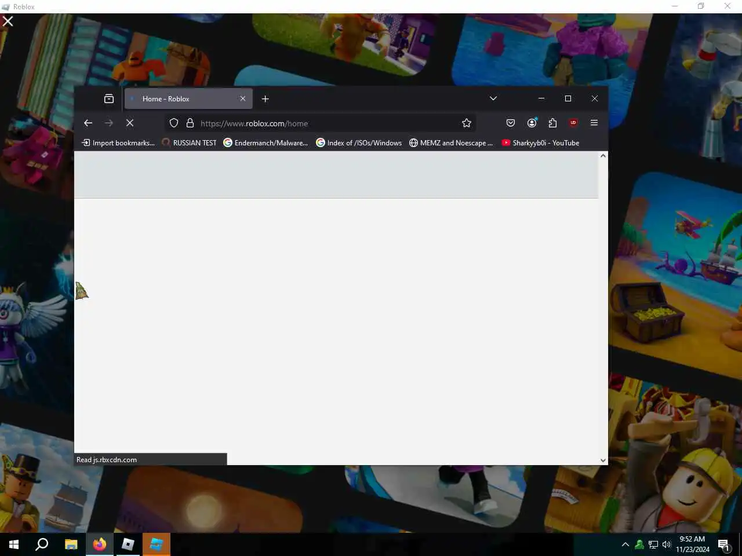Viewport: 742px width, 556px height.
Task: Open Endermanch/Malware... bookmark
Action: 265,143
